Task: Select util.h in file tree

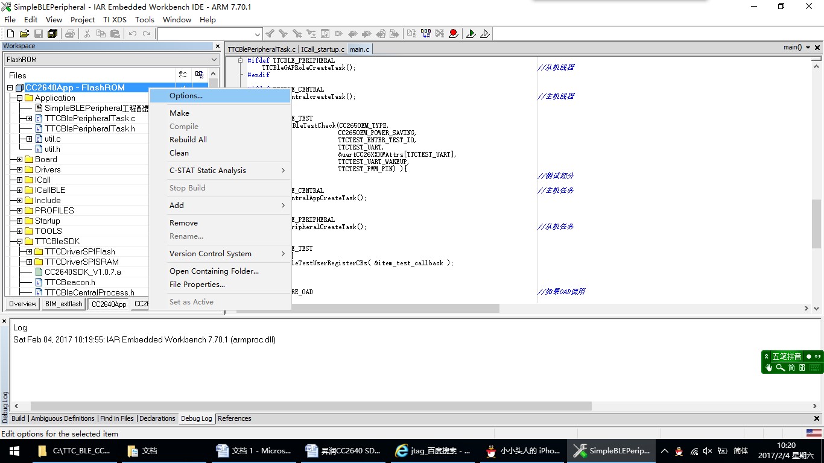Action: tap(52, 149)
